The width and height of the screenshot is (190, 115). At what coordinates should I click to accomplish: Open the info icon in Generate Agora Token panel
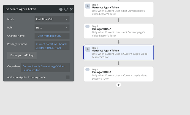point(61,9)
